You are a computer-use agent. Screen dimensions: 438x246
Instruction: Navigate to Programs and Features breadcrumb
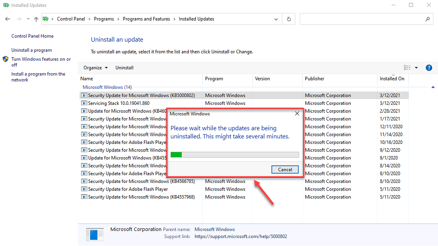point(147,19)
